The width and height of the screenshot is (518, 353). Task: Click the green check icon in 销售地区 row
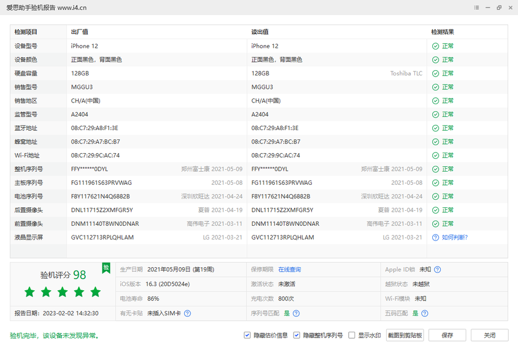[x=436, y=101]
